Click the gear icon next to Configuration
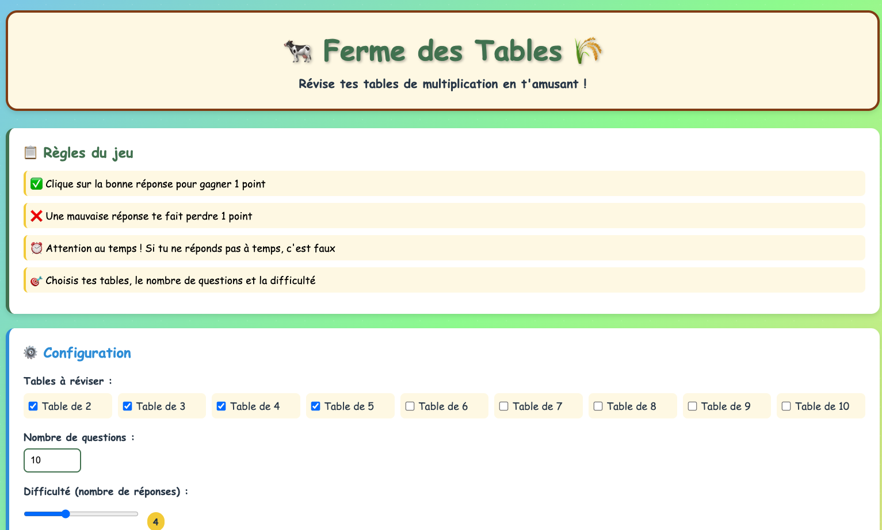This screenshot has width=882, height=530. pos(30,352)
